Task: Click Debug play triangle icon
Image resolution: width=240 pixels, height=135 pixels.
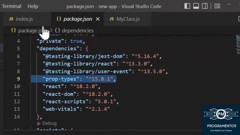Action: (39, 123)
